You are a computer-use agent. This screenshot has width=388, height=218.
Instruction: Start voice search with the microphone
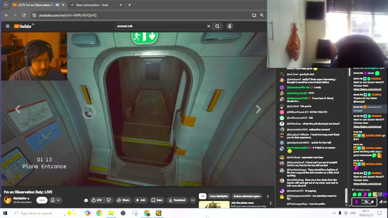pos(230,26)
